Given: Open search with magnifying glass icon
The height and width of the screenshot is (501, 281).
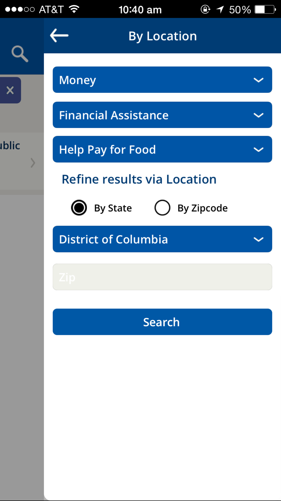Looking at the screenshot, I should (20, 54).
